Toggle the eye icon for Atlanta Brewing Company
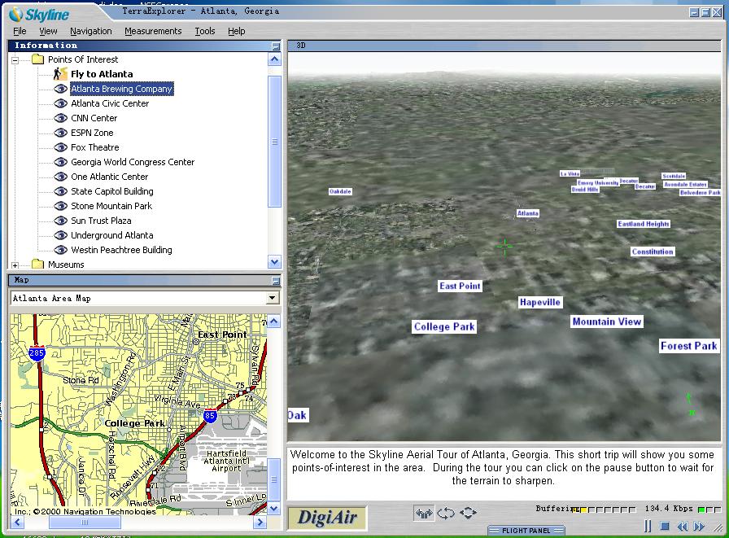This screenshot has width=729, height=538. click(x=60, y=89)
